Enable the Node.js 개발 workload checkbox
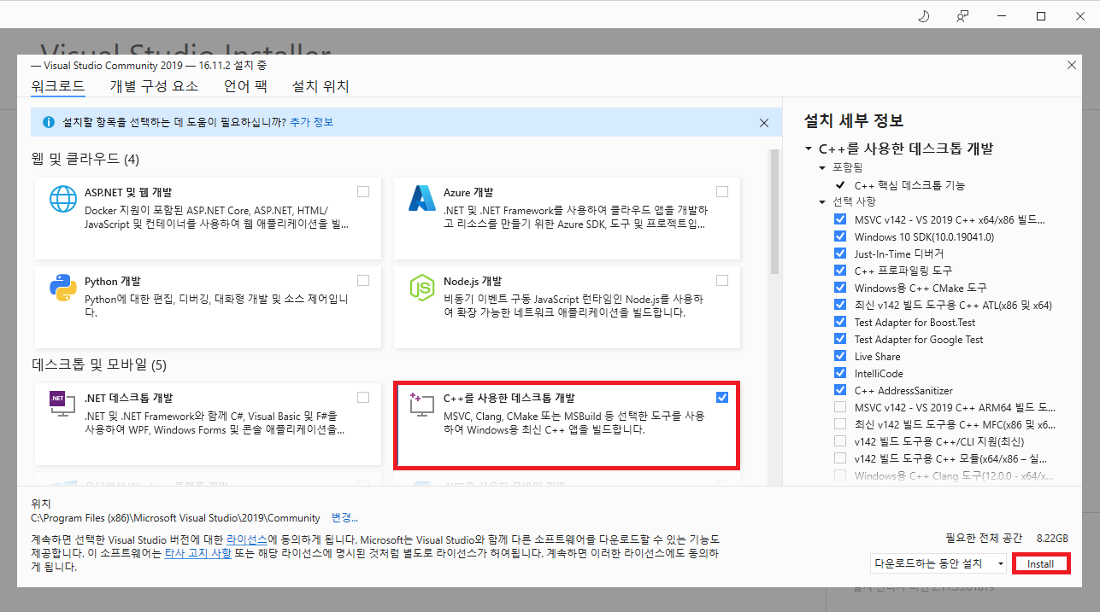This screenshot has width=1100, height=612. (x=722, y=280)
